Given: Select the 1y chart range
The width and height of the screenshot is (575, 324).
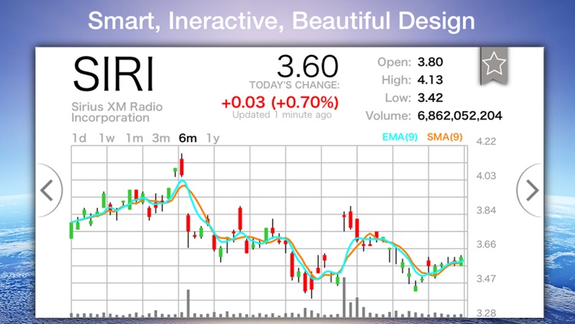Looking at the screenshot, I should coord(213,138).
